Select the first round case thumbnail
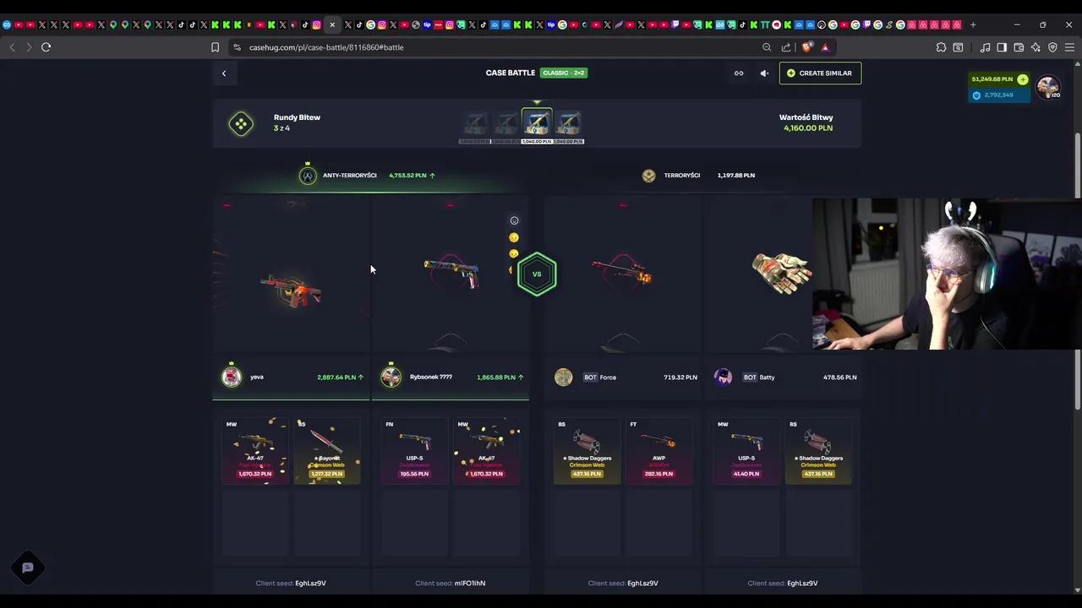 (x=475, y=126)
